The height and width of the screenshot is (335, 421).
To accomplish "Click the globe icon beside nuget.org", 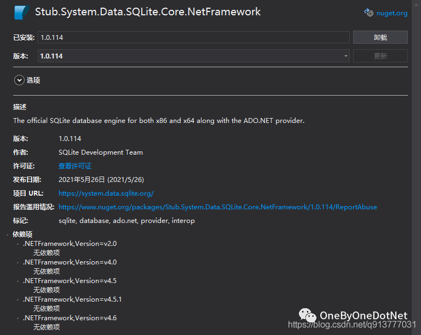I will tap(369, 13).
